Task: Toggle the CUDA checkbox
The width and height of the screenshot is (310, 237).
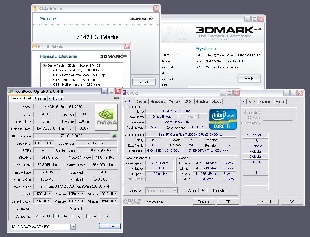Action: click(x=55, y=216)
